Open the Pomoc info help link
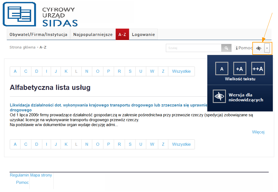This screenshot has height=192, width=278. click(244, 48)
